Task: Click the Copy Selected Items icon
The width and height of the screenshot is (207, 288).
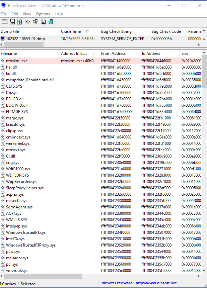Action: click(27, 22)
